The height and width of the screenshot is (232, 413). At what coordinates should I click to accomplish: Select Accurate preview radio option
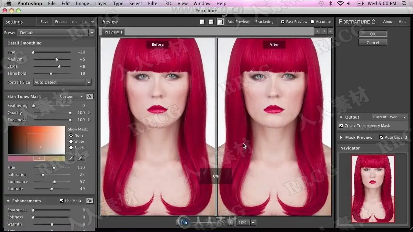[x=312, y=22]
